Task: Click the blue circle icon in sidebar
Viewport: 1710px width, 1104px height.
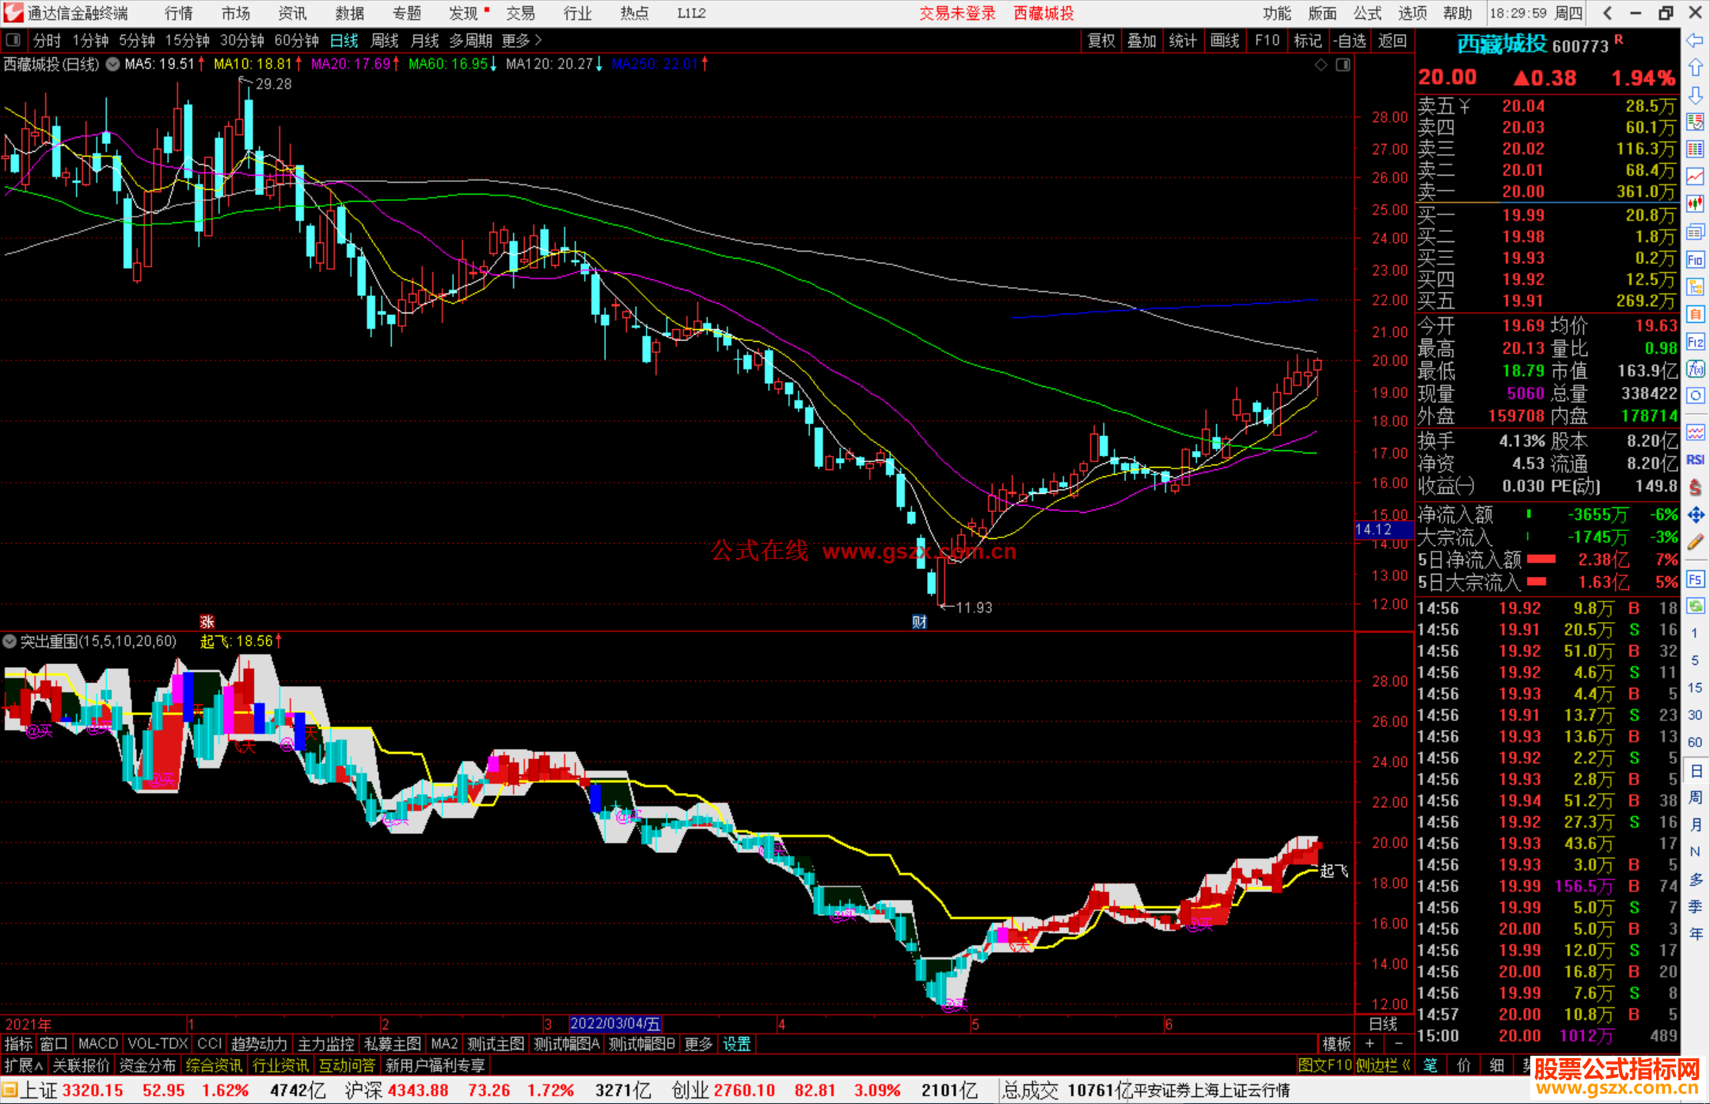Action: click(1695, 396)
